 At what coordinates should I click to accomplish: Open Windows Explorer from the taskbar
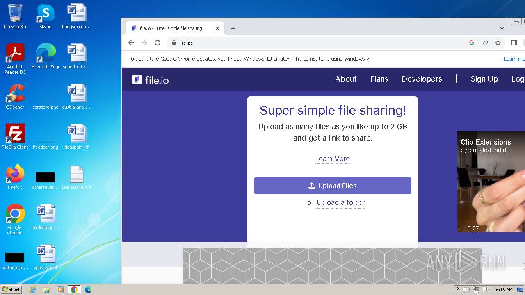pos(46,290)
